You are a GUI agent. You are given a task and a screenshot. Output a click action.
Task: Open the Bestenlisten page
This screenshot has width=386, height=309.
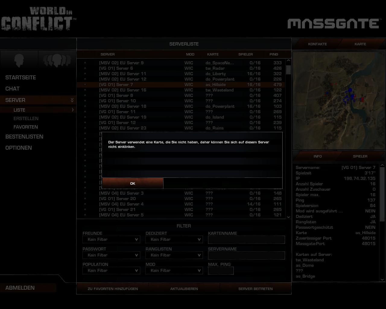tap(24, 137)
